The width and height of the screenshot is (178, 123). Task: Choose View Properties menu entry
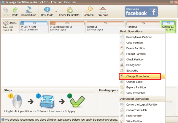(x=142, y=93)
